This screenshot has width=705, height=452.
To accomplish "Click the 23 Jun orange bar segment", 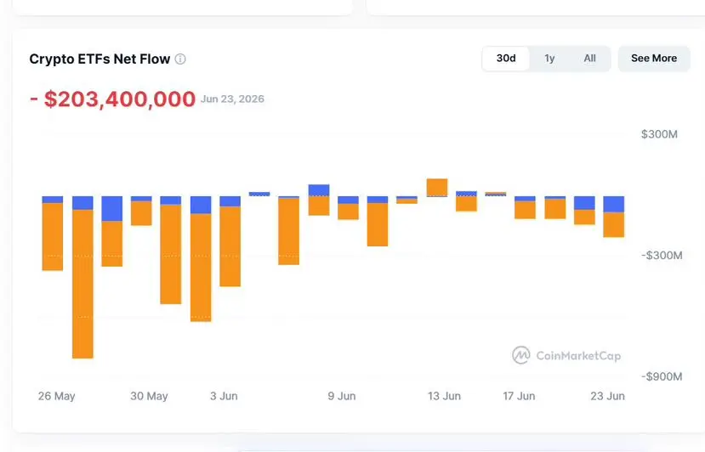I will 614,224.
